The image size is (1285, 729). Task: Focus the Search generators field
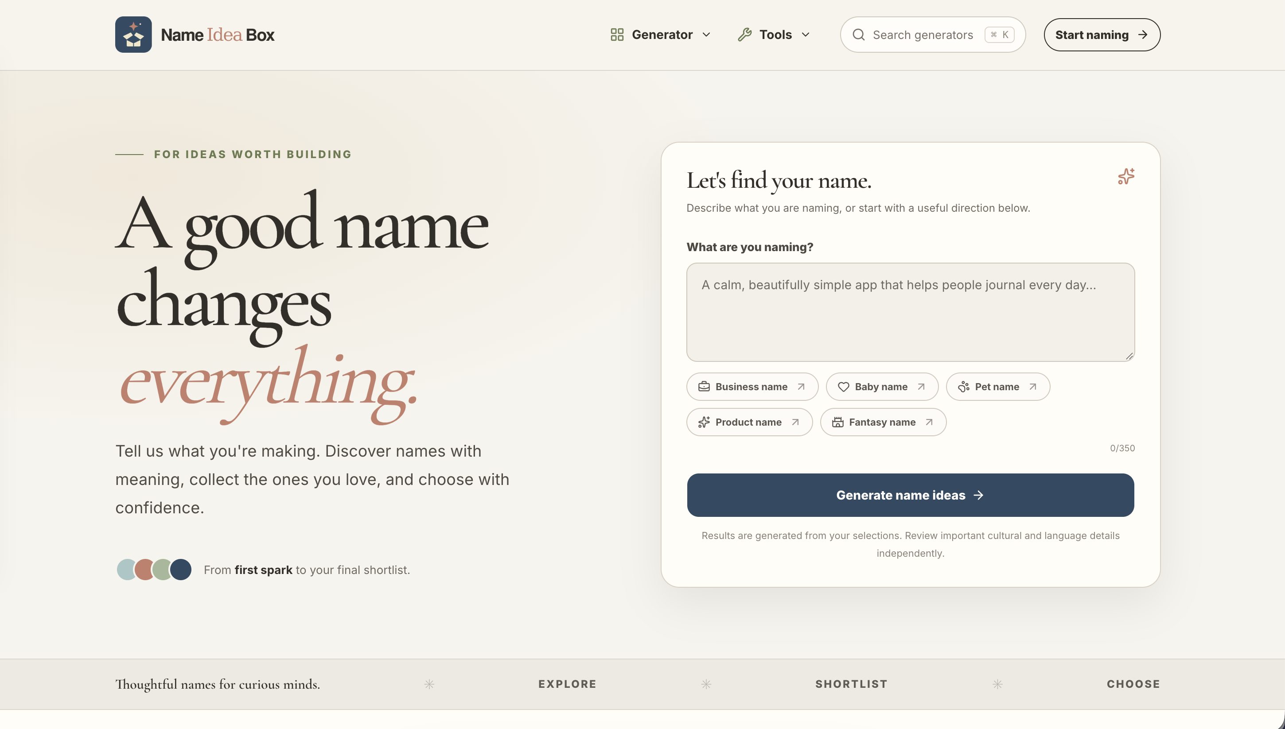933,35
